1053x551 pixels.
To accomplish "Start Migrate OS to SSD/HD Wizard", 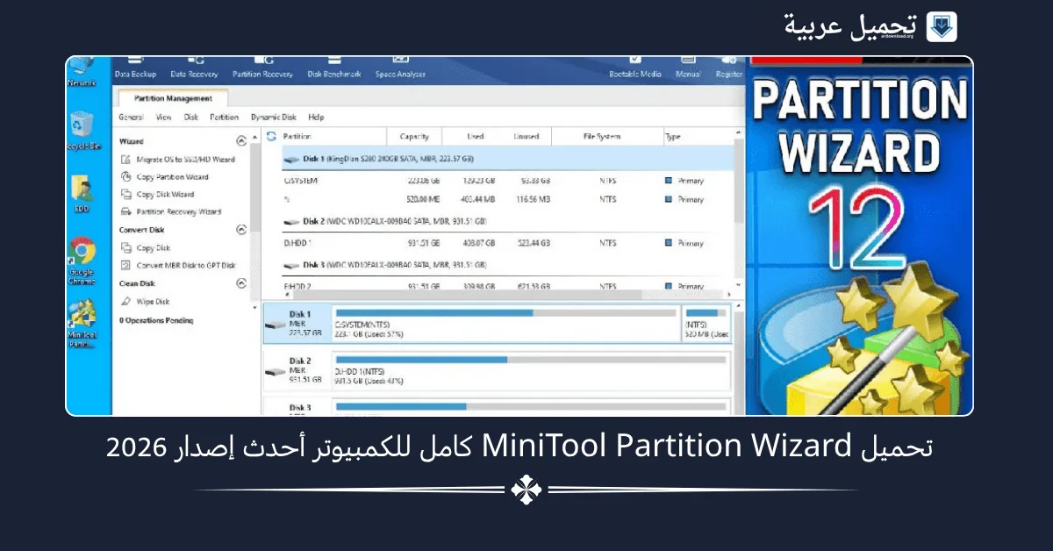I will pos(185,160).
